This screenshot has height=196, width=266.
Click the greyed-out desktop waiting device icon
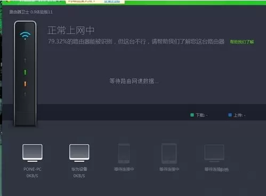point(214,153)
